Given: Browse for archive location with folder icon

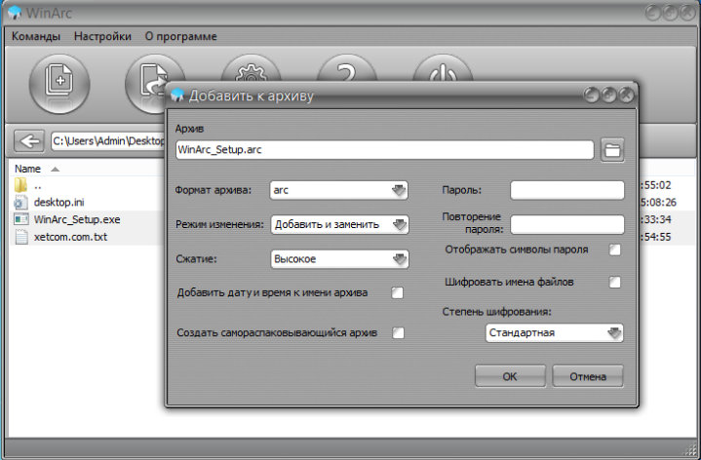Looking at the screenshot, I should tap(612, 150).
